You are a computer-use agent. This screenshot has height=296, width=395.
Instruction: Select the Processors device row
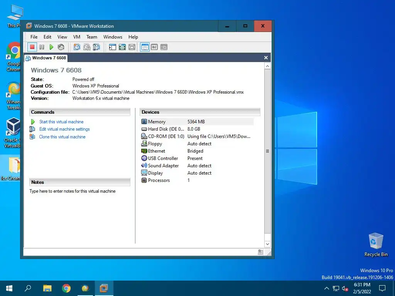click(x=197, y=180)
